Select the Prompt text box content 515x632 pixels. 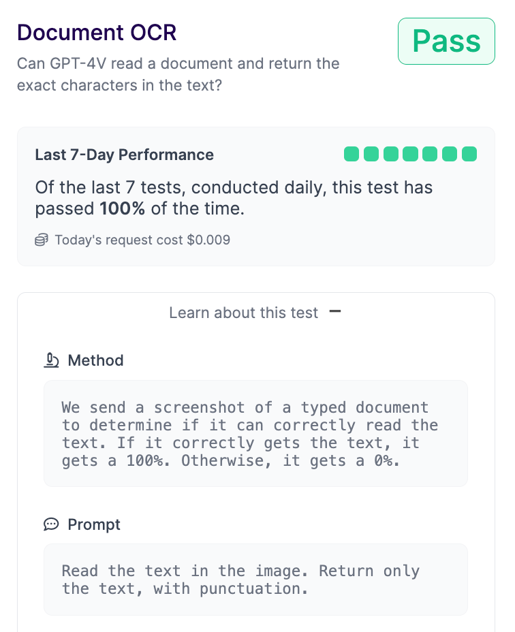pyautogui.click(x=255, y=580)
